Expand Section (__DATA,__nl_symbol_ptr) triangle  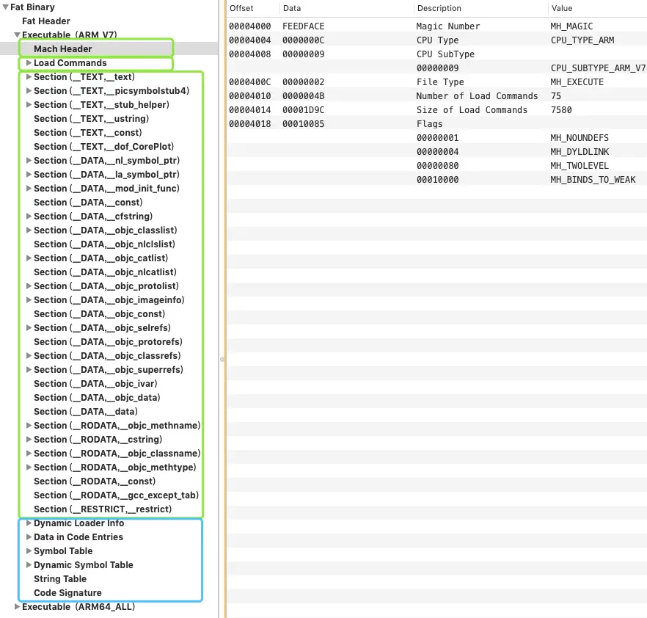29,161
